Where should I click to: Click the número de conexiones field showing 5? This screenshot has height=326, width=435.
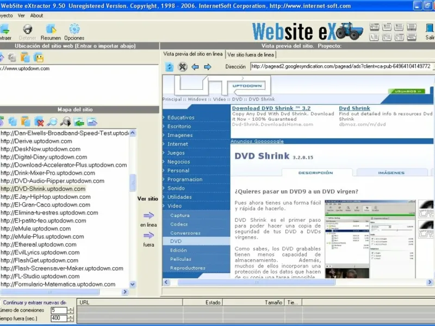tap(59, 310)
